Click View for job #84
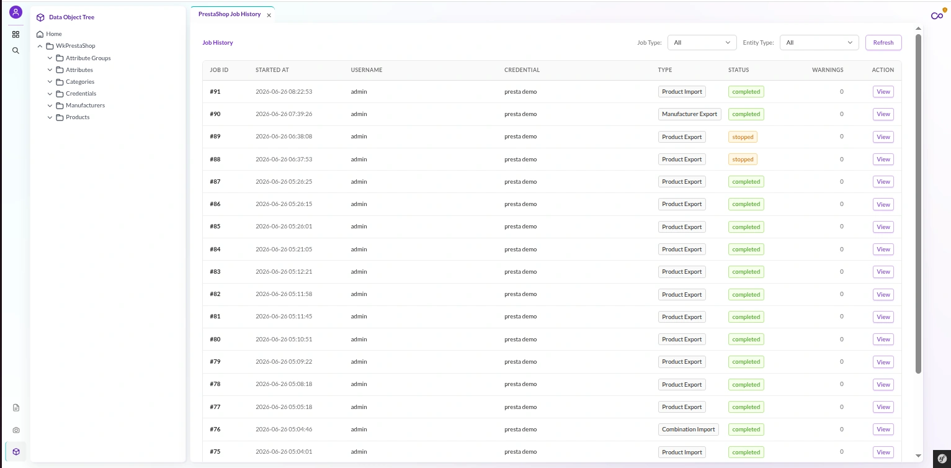This screenshot has height=468, width=951. tap(883, 250)
